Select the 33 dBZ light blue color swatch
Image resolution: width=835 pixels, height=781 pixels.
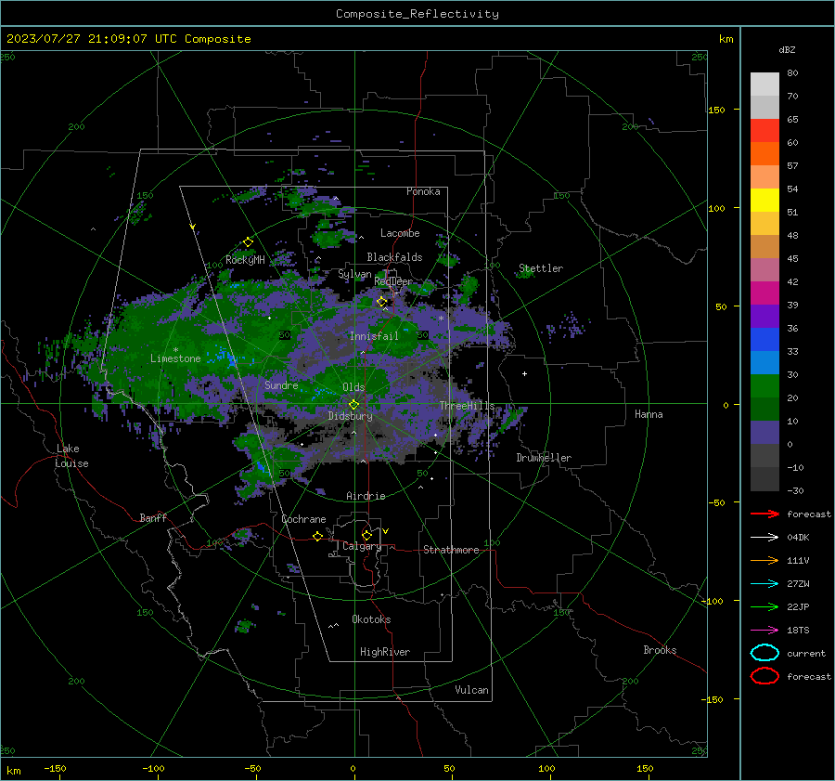point(764,362)
